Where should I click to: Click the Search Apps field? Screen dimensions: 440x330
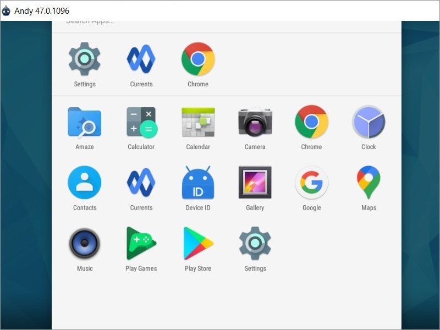click(88, 21)
